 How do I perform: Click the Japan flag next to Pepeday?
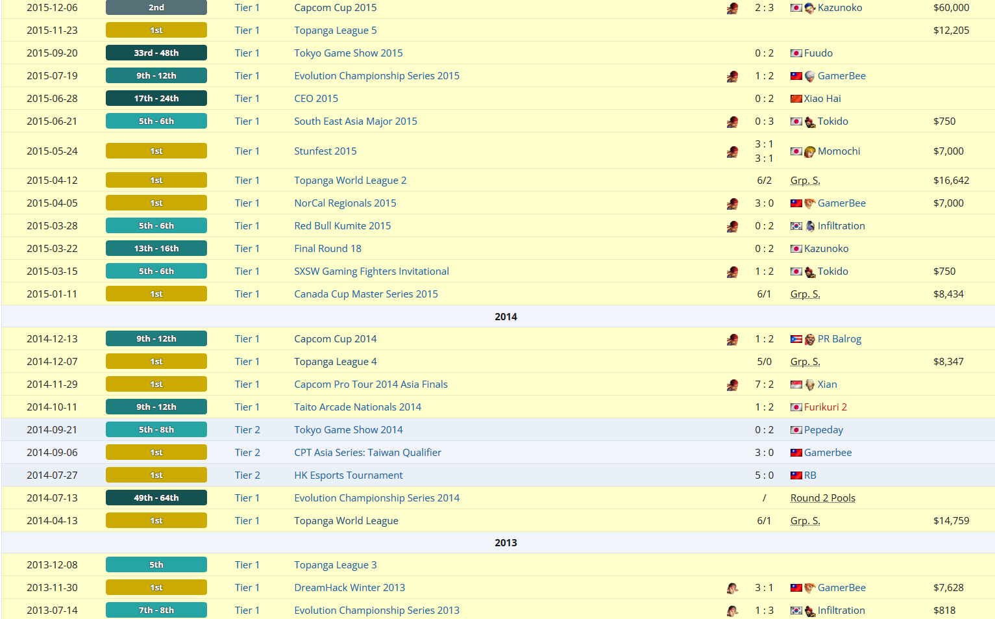[x=796, y=430]
